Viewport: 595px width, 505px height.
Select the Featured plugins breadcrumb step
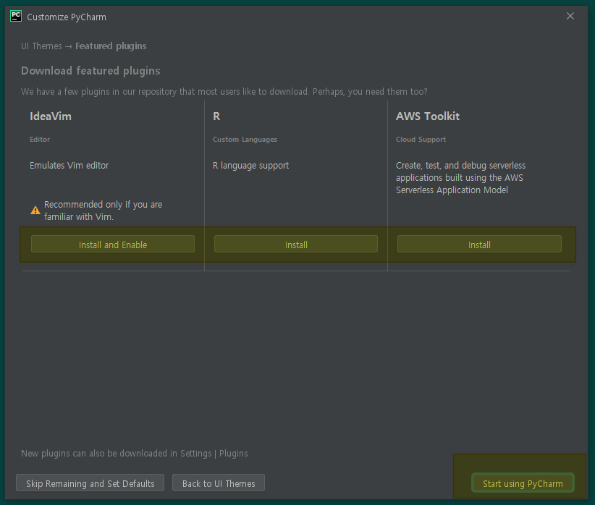click(111, 46)
